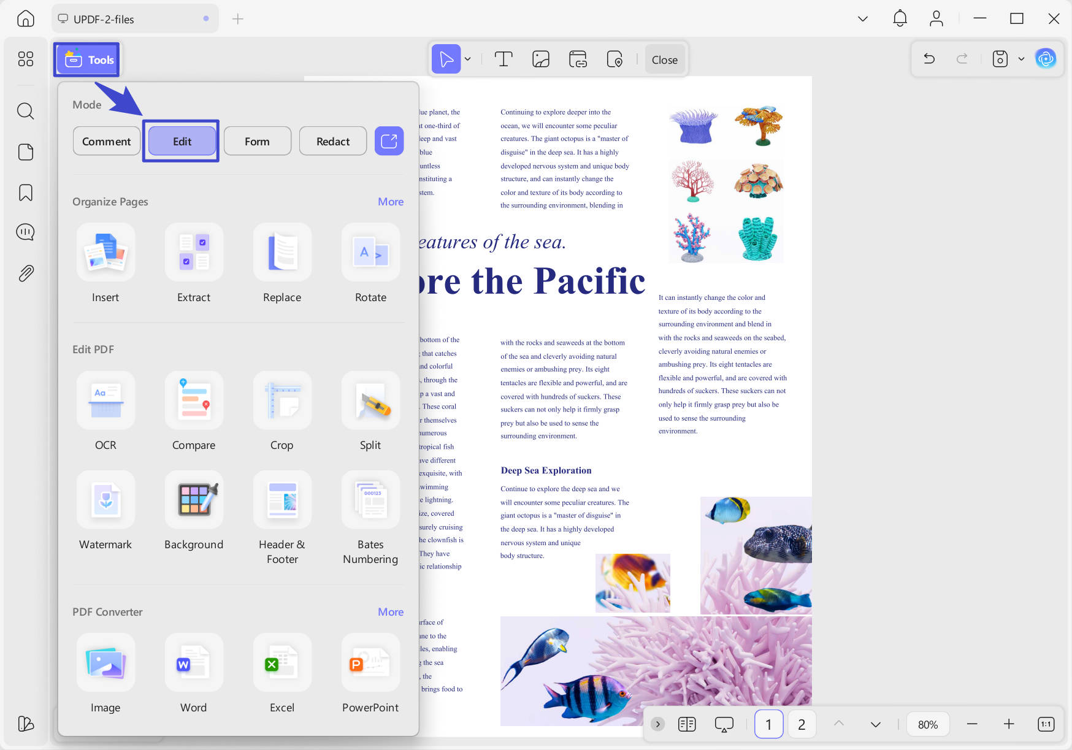Viewport: 1072px width, 750px height.
Task: Switch to Redact mode
Action: [x=333, y=141]
